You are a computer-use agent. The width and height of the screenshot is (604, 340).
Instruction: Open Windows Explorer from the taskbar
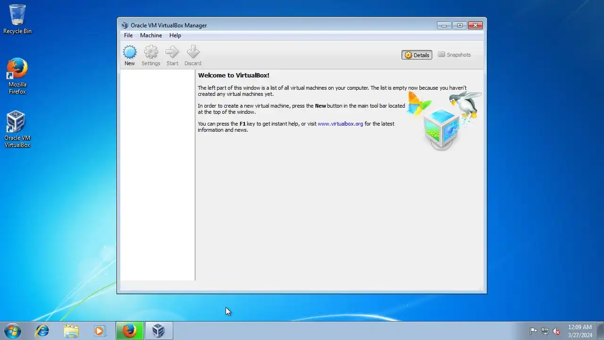click(71, 331)
